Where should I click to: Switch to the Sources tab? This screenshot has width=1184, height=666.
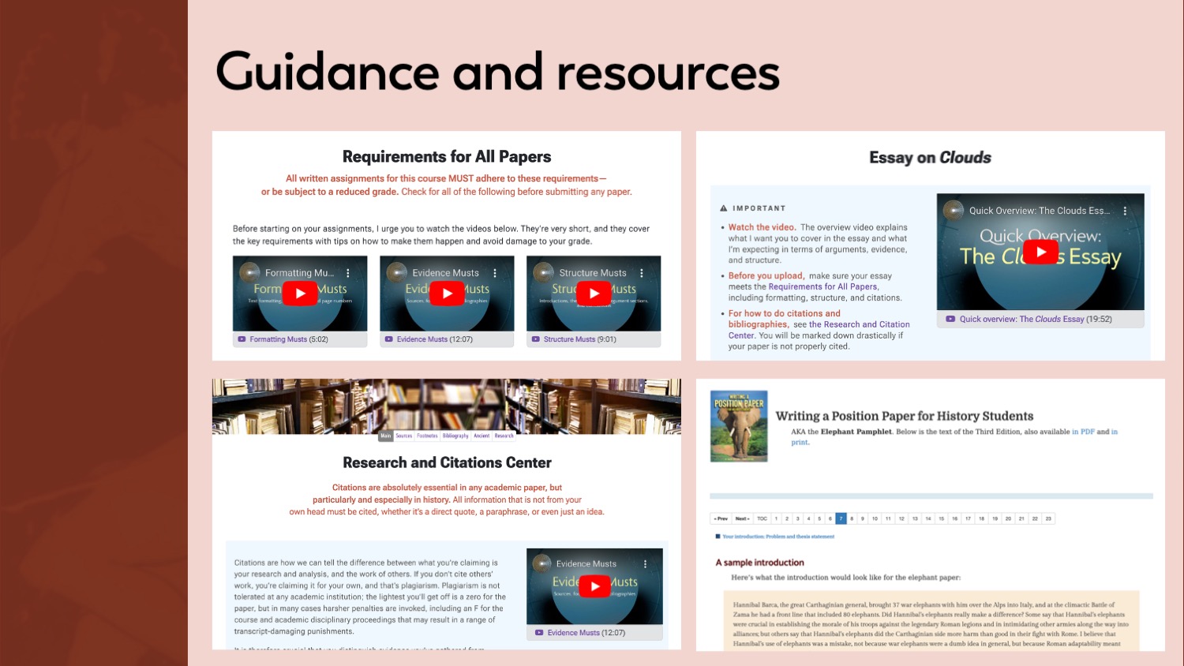404,435
